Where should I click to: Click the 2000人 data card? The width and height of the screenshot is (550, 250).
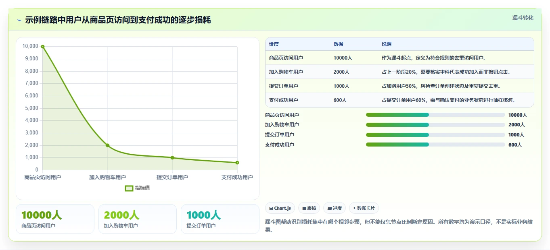point(138,219)
